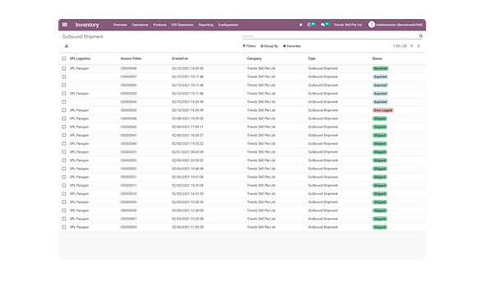Open the Trendz 360 Pte Ltd company switcher

(x=348, y=25)
